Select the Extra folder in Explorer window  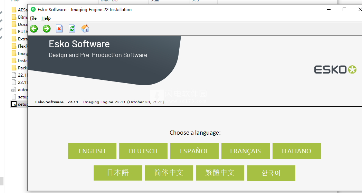tap(19, 39)
